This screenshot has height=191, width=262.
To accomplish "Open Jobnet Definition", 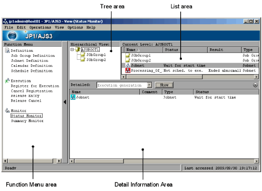I will (x=30, y=61).
